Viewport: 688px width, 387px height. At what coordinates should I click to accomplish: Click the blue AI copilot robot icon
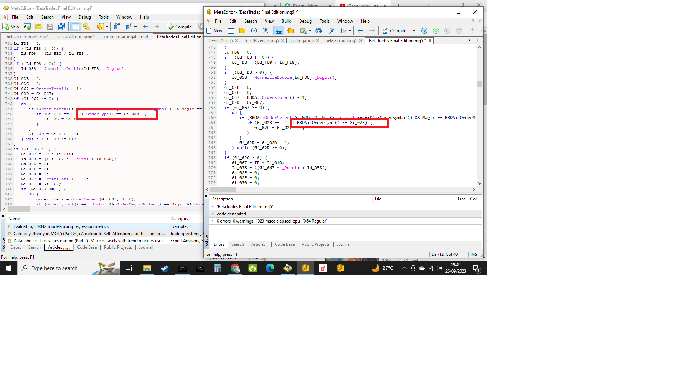pyautogui.click(x=319, y=31)
